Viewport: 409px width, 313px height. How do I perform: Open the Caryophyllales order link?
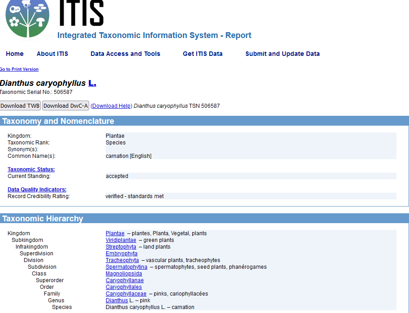tap(124, 287)
